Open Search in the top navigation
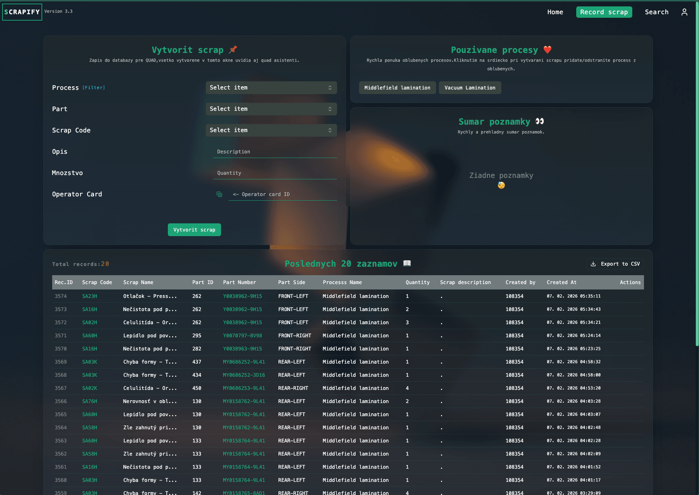The width and height of the screenshot is (699, 495). tap(656, 12)
